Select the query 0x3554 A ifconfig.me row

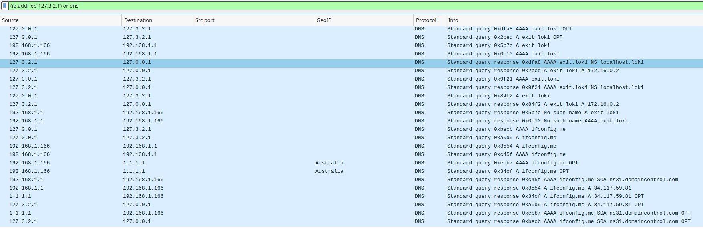click(x=351, y=146)
